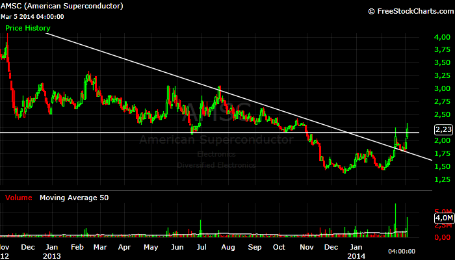This screenshot has height=260, width=455.
Task: Click the Feb time axis label
Action: click(77, 247)
